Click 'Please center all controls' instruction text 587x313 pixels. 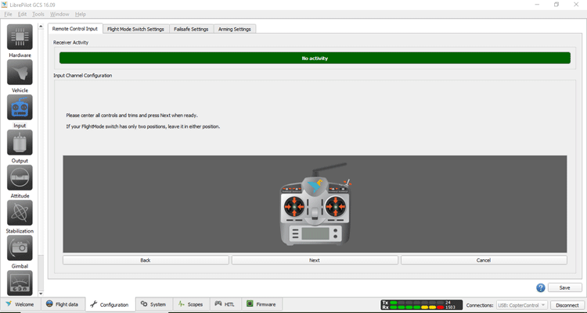[131, 116]
